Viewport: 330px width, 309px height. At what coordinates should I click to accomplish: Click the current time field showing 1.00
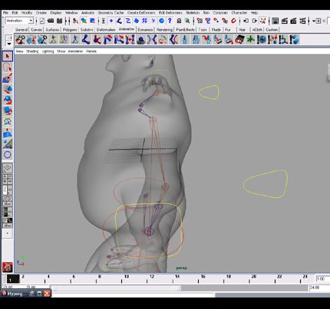click(x=322, y=279)
